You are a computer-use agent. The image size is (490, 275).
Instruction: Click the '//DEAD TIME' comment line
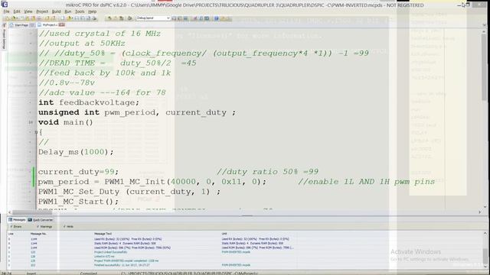click(x=117, y=63)
